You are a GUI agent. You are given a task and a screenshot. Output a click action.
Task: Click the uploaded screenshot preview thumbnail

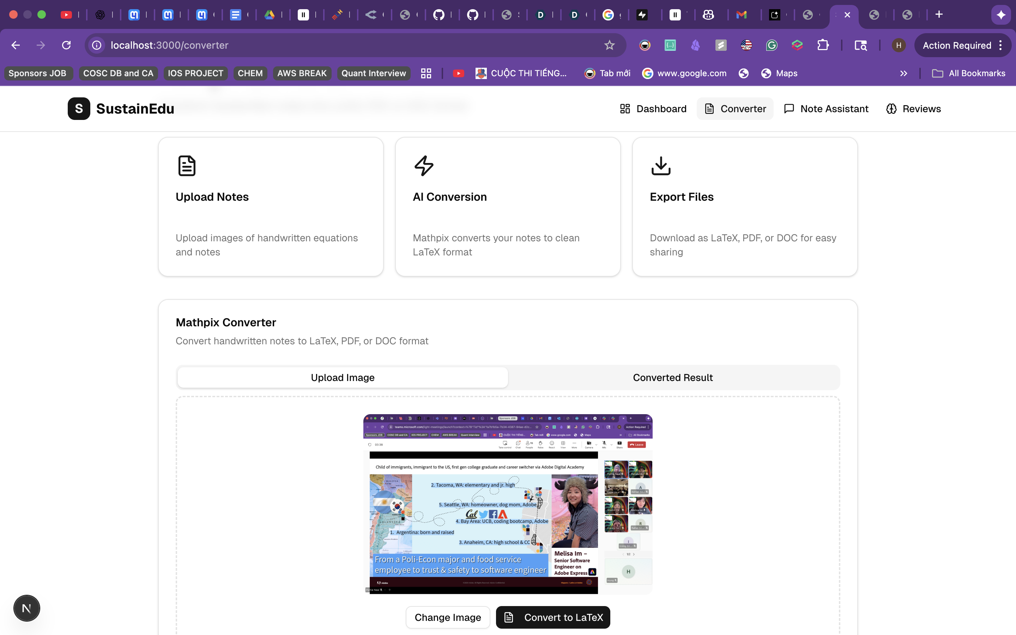pos(508,504)
